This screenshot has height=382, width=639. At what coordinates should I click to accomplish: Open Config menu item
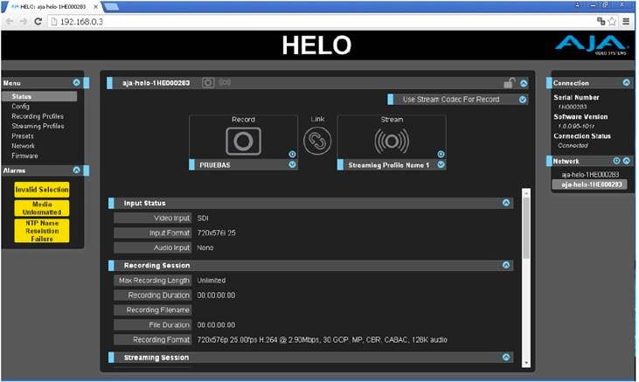20,107
